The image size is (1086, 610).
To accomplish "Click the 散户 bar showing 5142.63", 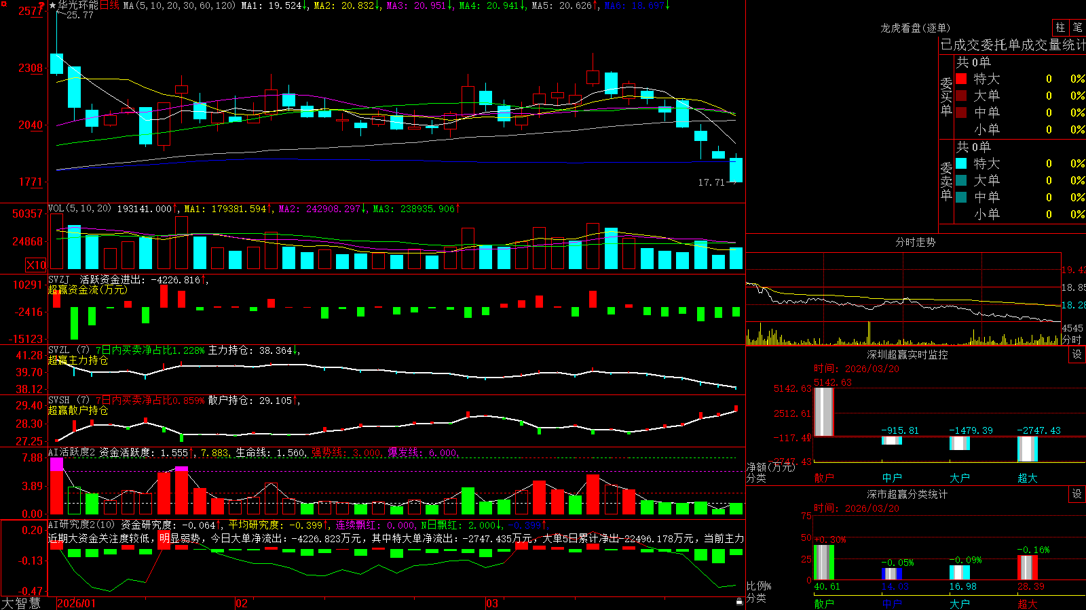I will [824, 412].
